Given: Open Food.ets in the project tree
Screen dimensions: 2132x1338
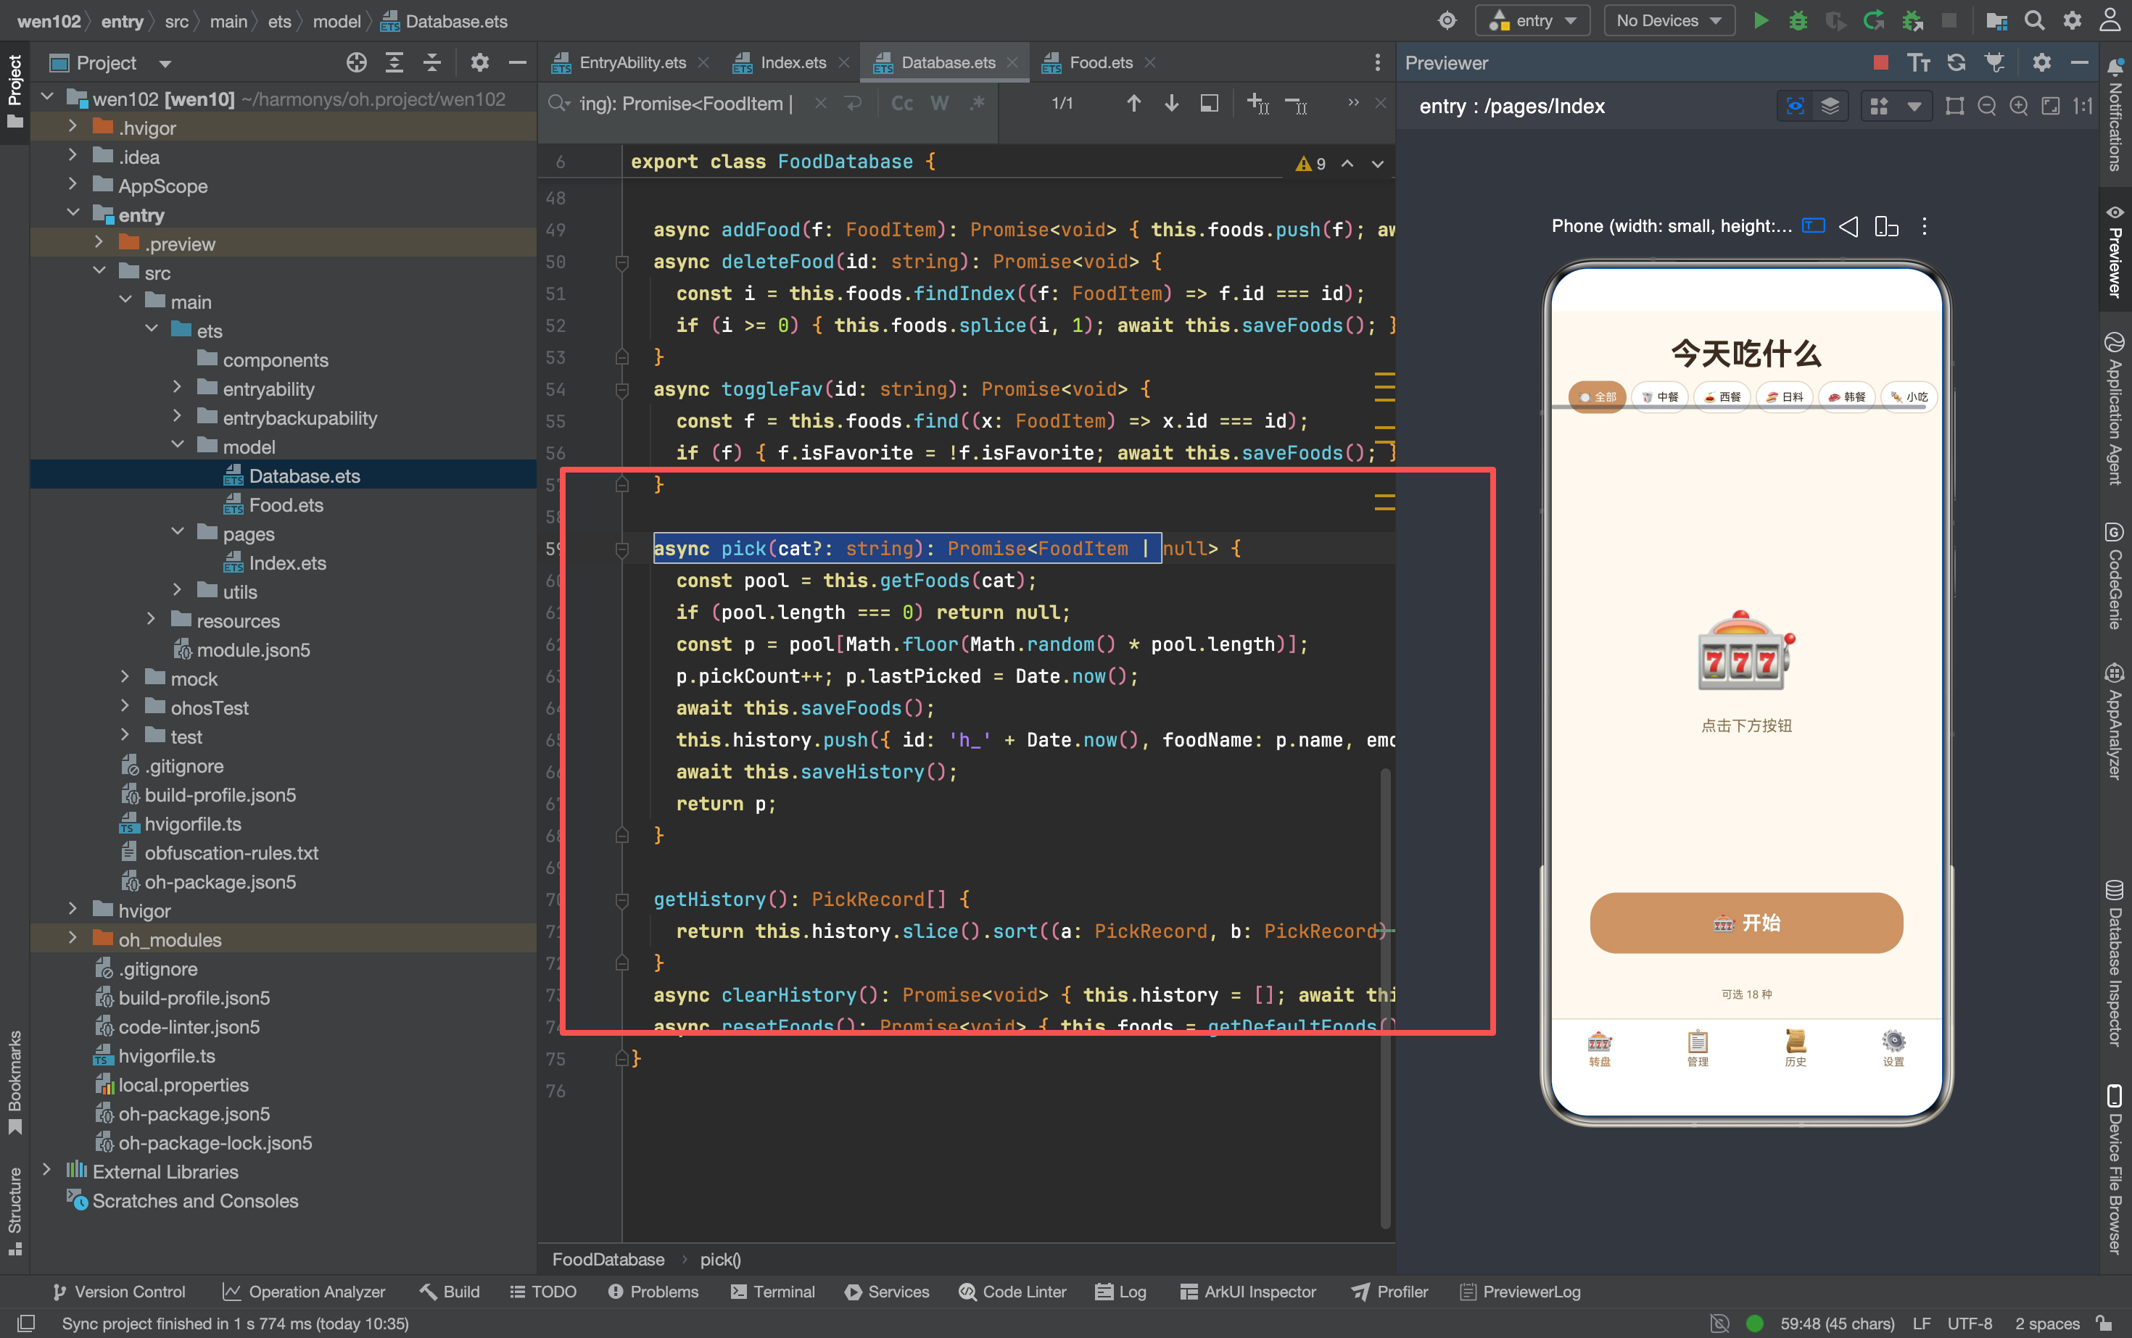Looking at the screenshot, I should [285, 504].
